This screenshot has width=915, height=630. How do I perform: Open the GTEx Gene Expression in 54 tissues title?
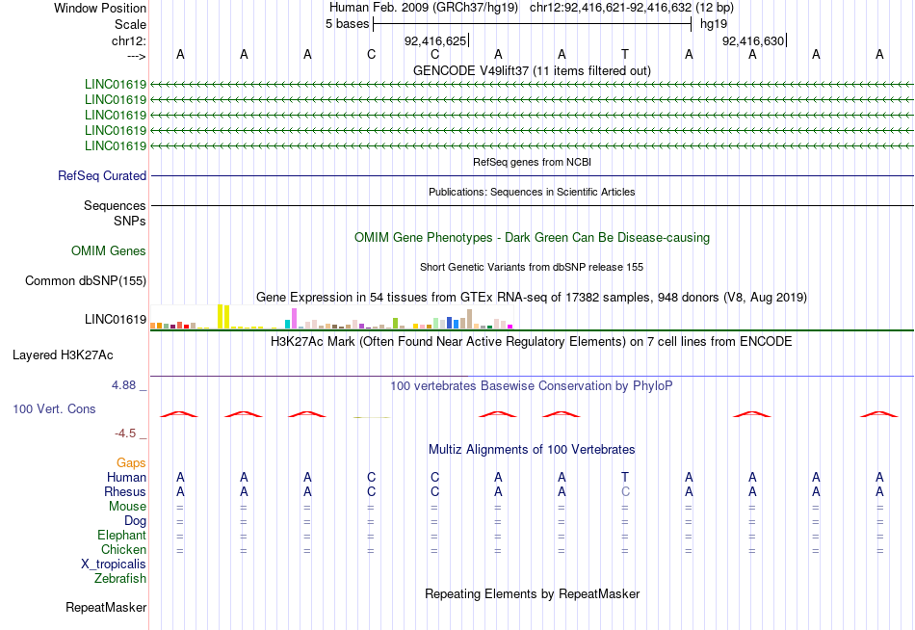click(532, 298)
